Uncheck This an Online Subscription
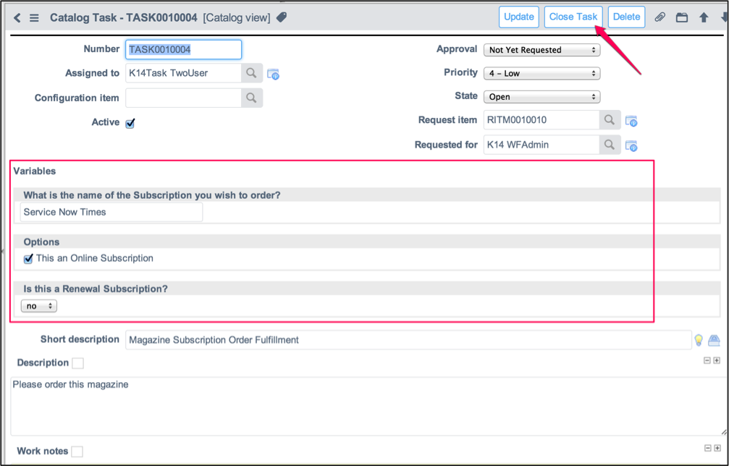 click(28, 258)
